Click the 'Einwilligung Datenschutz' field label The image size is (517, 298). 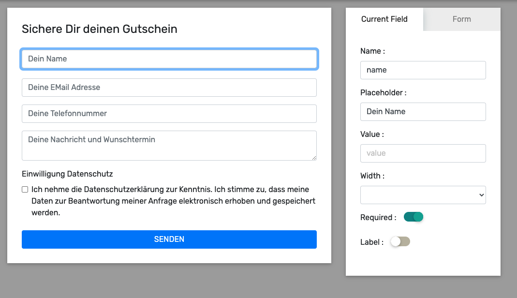[x=67, y=174]
